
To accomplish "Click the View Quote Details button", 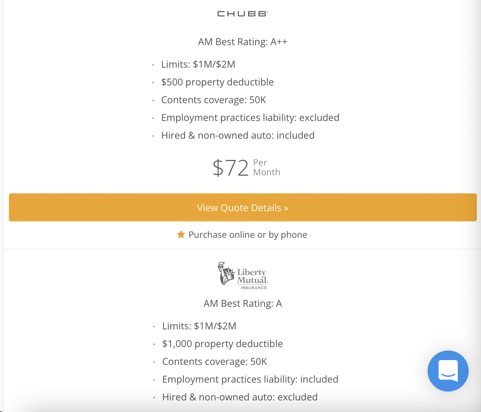I will (243, 207).
